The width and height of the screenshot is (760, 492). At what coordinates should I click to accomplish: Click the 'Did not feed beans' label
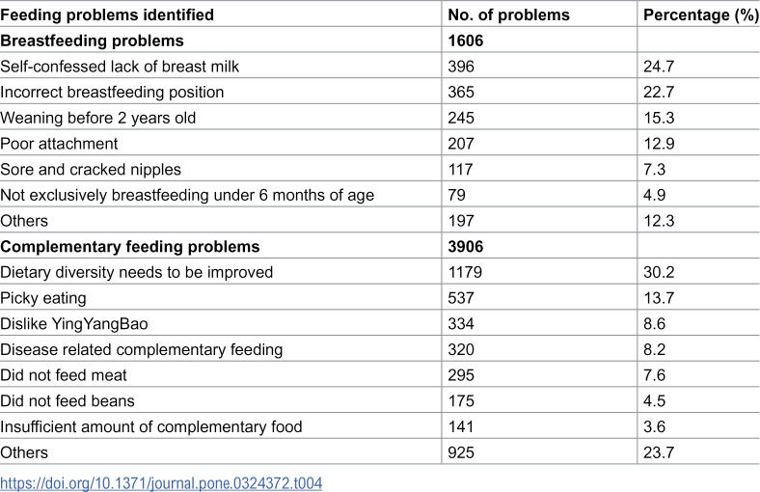coord(68,401)
